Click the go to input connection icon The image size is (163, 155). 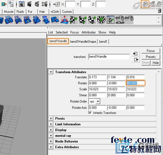coord(135,54)
